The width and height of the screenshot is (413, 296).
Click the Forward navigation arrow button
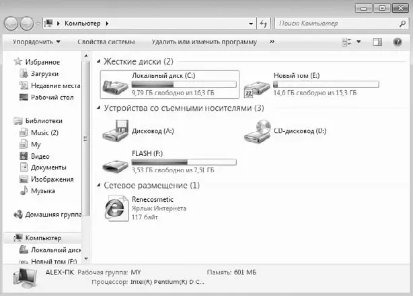27,24
